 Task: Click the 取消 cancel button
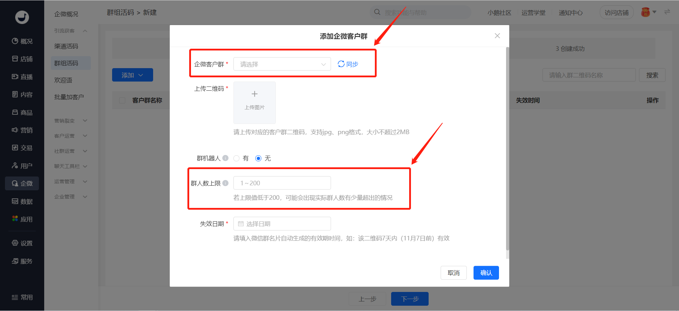(454, 273)
